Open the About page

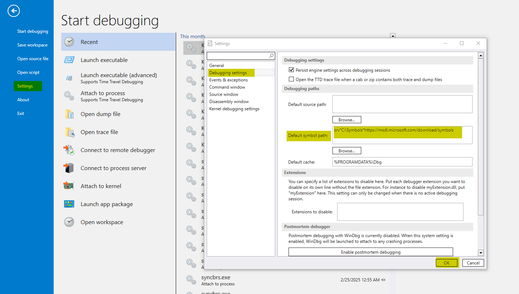click(x=23, y=100)
